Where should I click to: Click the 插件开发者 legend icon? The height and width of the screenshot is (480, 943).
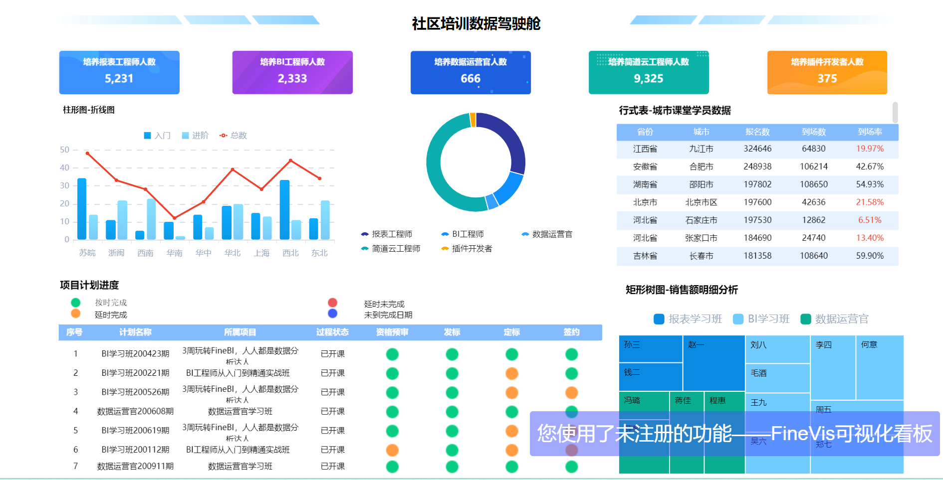click(x=445, y=249)
